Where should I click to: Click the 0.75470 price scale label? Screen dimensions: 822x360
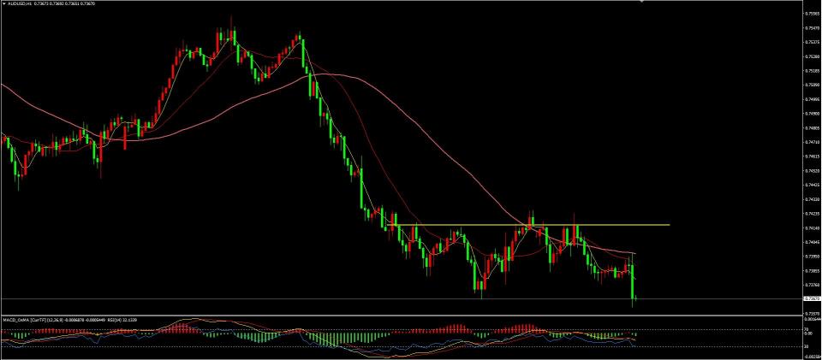pyautogui.click(x=812, y=27)
